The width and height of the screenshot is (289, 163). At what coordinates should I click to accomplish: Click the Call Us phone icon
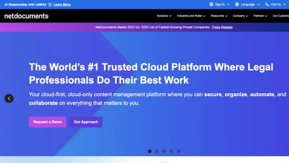tap(267, 4)
